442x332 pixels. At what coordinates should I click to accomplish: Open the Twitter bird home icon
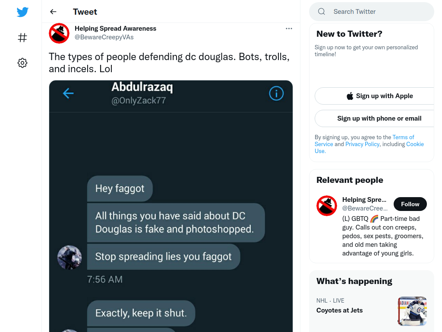22,12
